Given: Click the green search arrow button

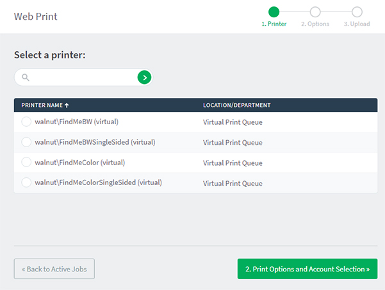Looking at the screenshot, I should tap(145, 77).
